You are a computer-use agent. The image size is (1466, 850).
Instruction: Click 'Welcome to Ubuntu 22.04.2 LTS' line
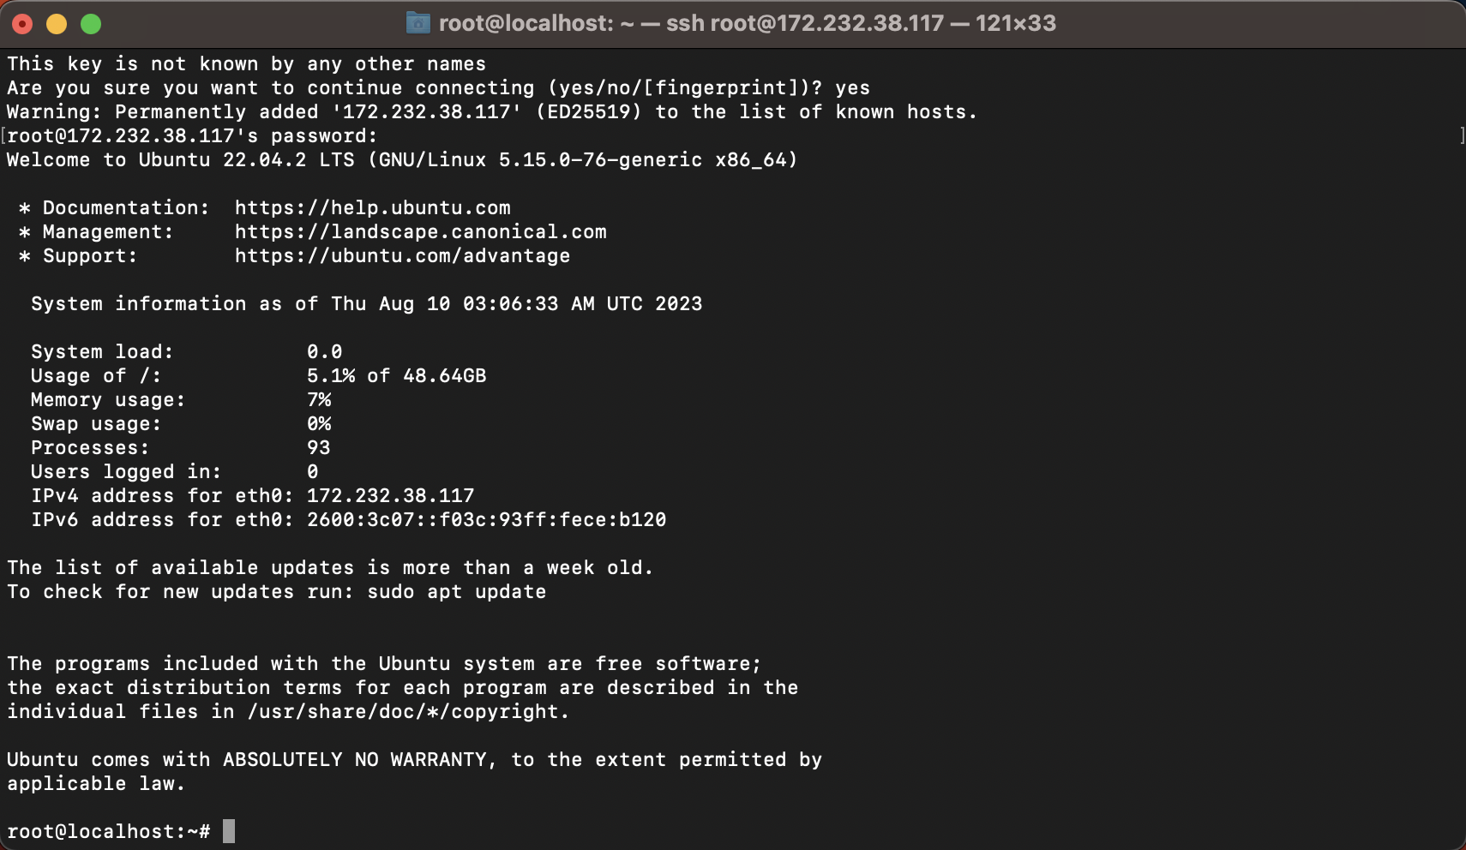point(402,160)
